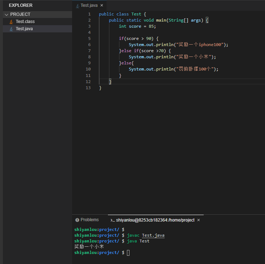Select Test.java in the explorer tree
The width and height of the screenshot is (265, 264).
pyautogui.click(x=38, y=29)
